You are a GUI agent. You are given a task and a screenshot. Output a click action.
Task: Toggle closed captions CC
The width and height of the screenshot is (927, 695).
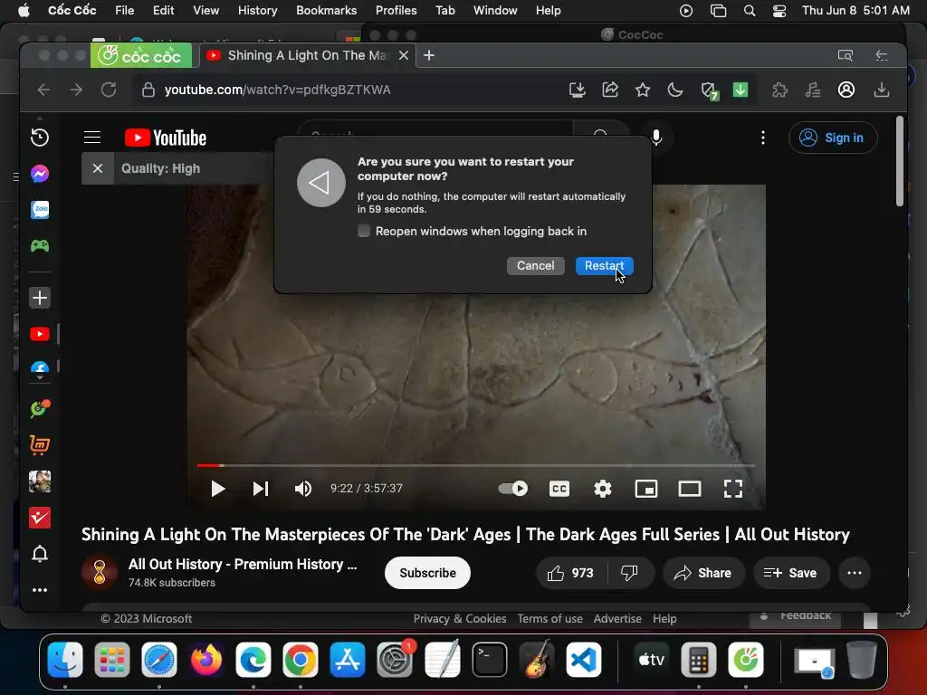[559, 489]
